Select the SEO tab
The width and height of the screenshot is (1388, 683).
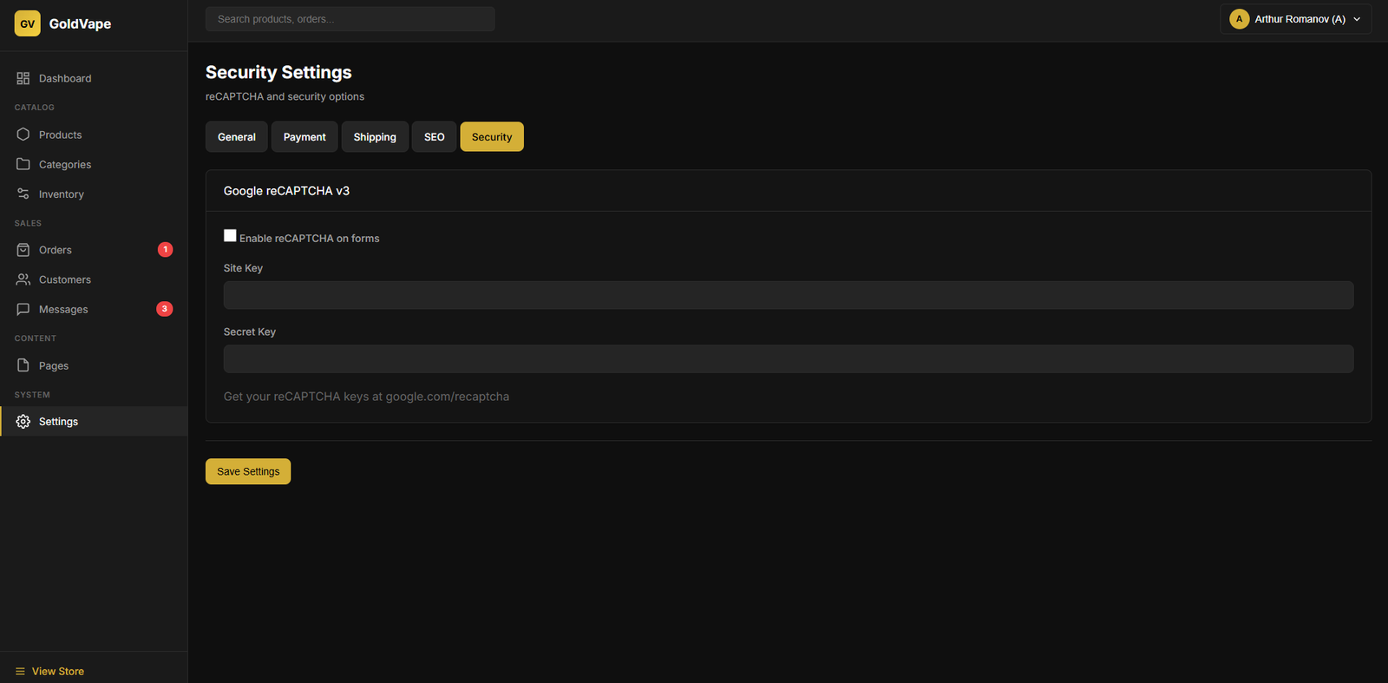[x=434, y=137]
